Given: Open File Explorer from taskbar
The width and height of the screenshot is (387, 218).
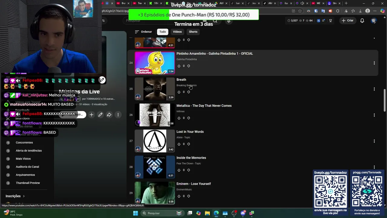Looking at the screenshot, I should (x=207, y=213).
